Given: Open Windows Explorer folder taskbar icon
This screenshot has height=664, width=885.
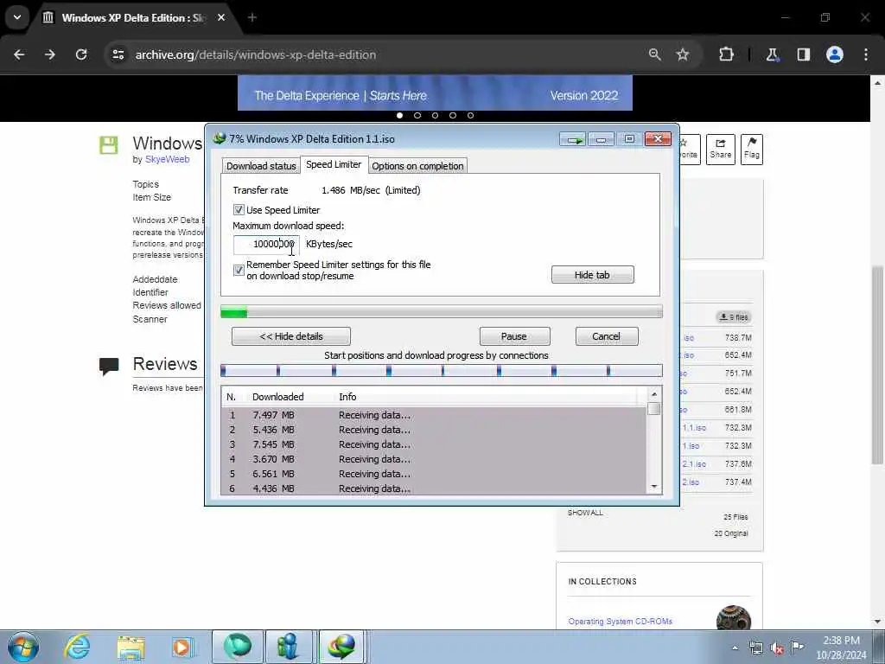Looking at the screenshot, I should click(131, 647).
